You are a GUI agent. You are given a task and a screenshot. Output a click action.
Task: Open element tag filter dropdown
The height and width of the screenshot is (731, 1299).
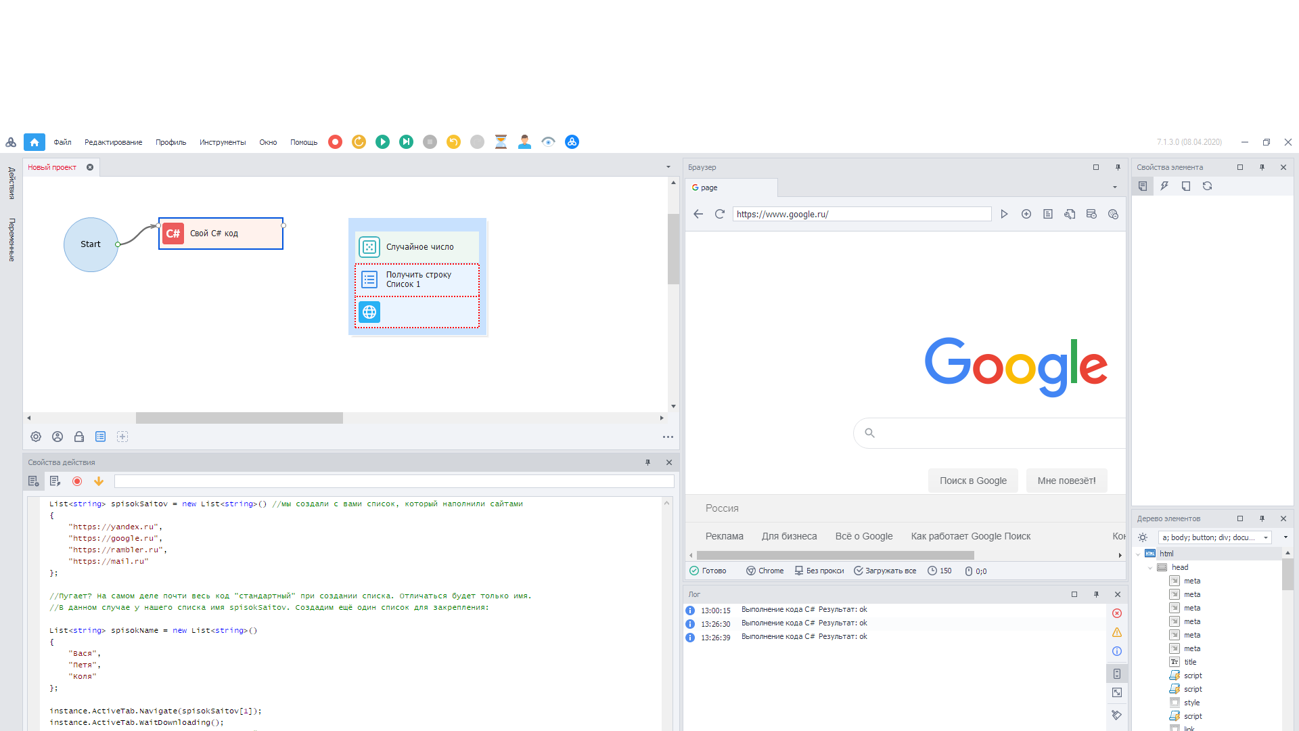[x=1265, y=537]
